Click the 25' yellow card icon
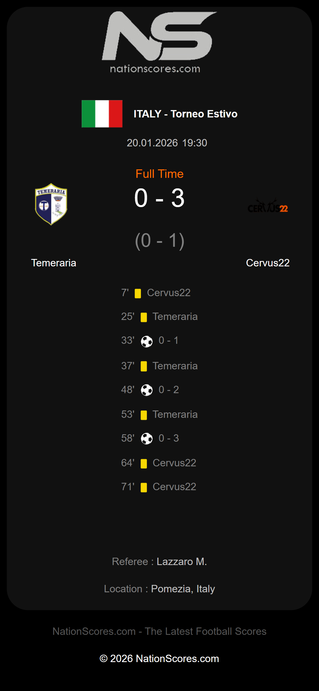Screen dimensions: 319x691 [x=144, y=317]
